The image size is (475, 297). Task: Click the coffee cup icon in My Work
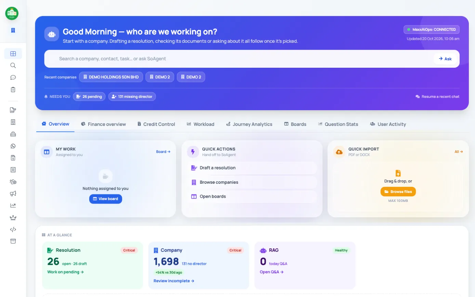106,177
